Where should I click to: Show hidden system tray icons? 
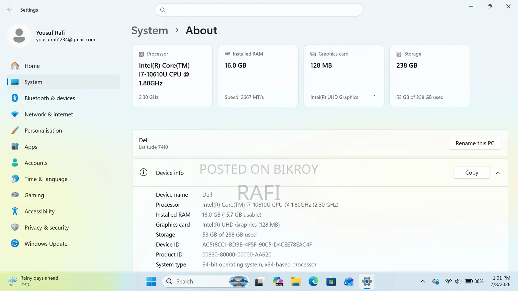pyautogui.click(x=422, y=281)
